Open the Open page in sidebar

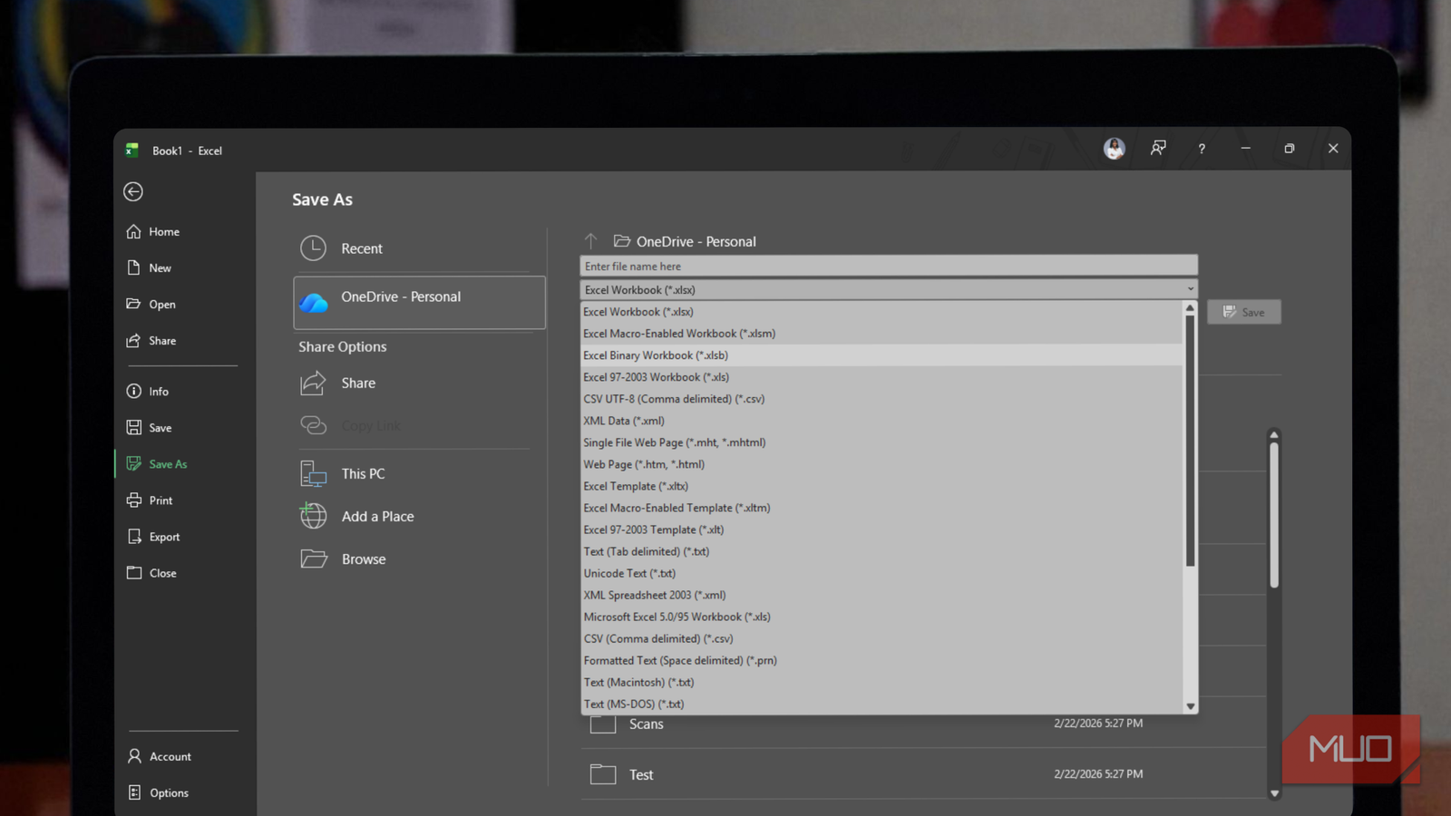point(151,305)
